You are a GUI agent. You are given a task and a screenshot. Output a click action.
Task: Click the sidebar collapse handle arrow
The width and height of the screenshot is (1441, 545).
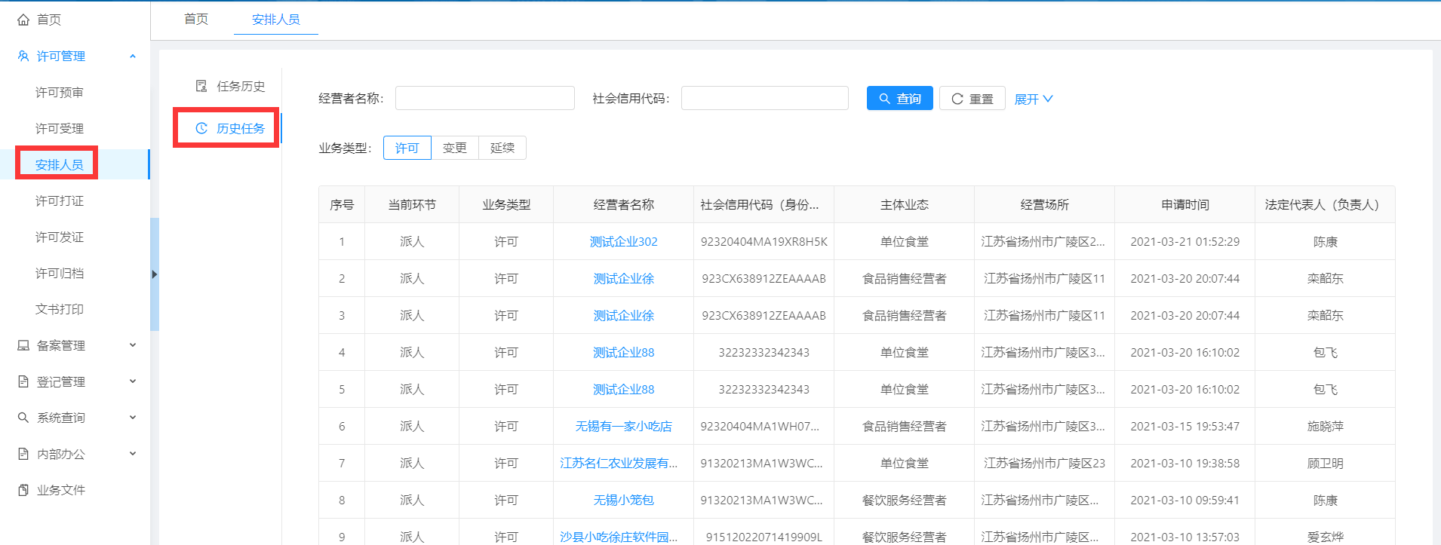(155, 274)
